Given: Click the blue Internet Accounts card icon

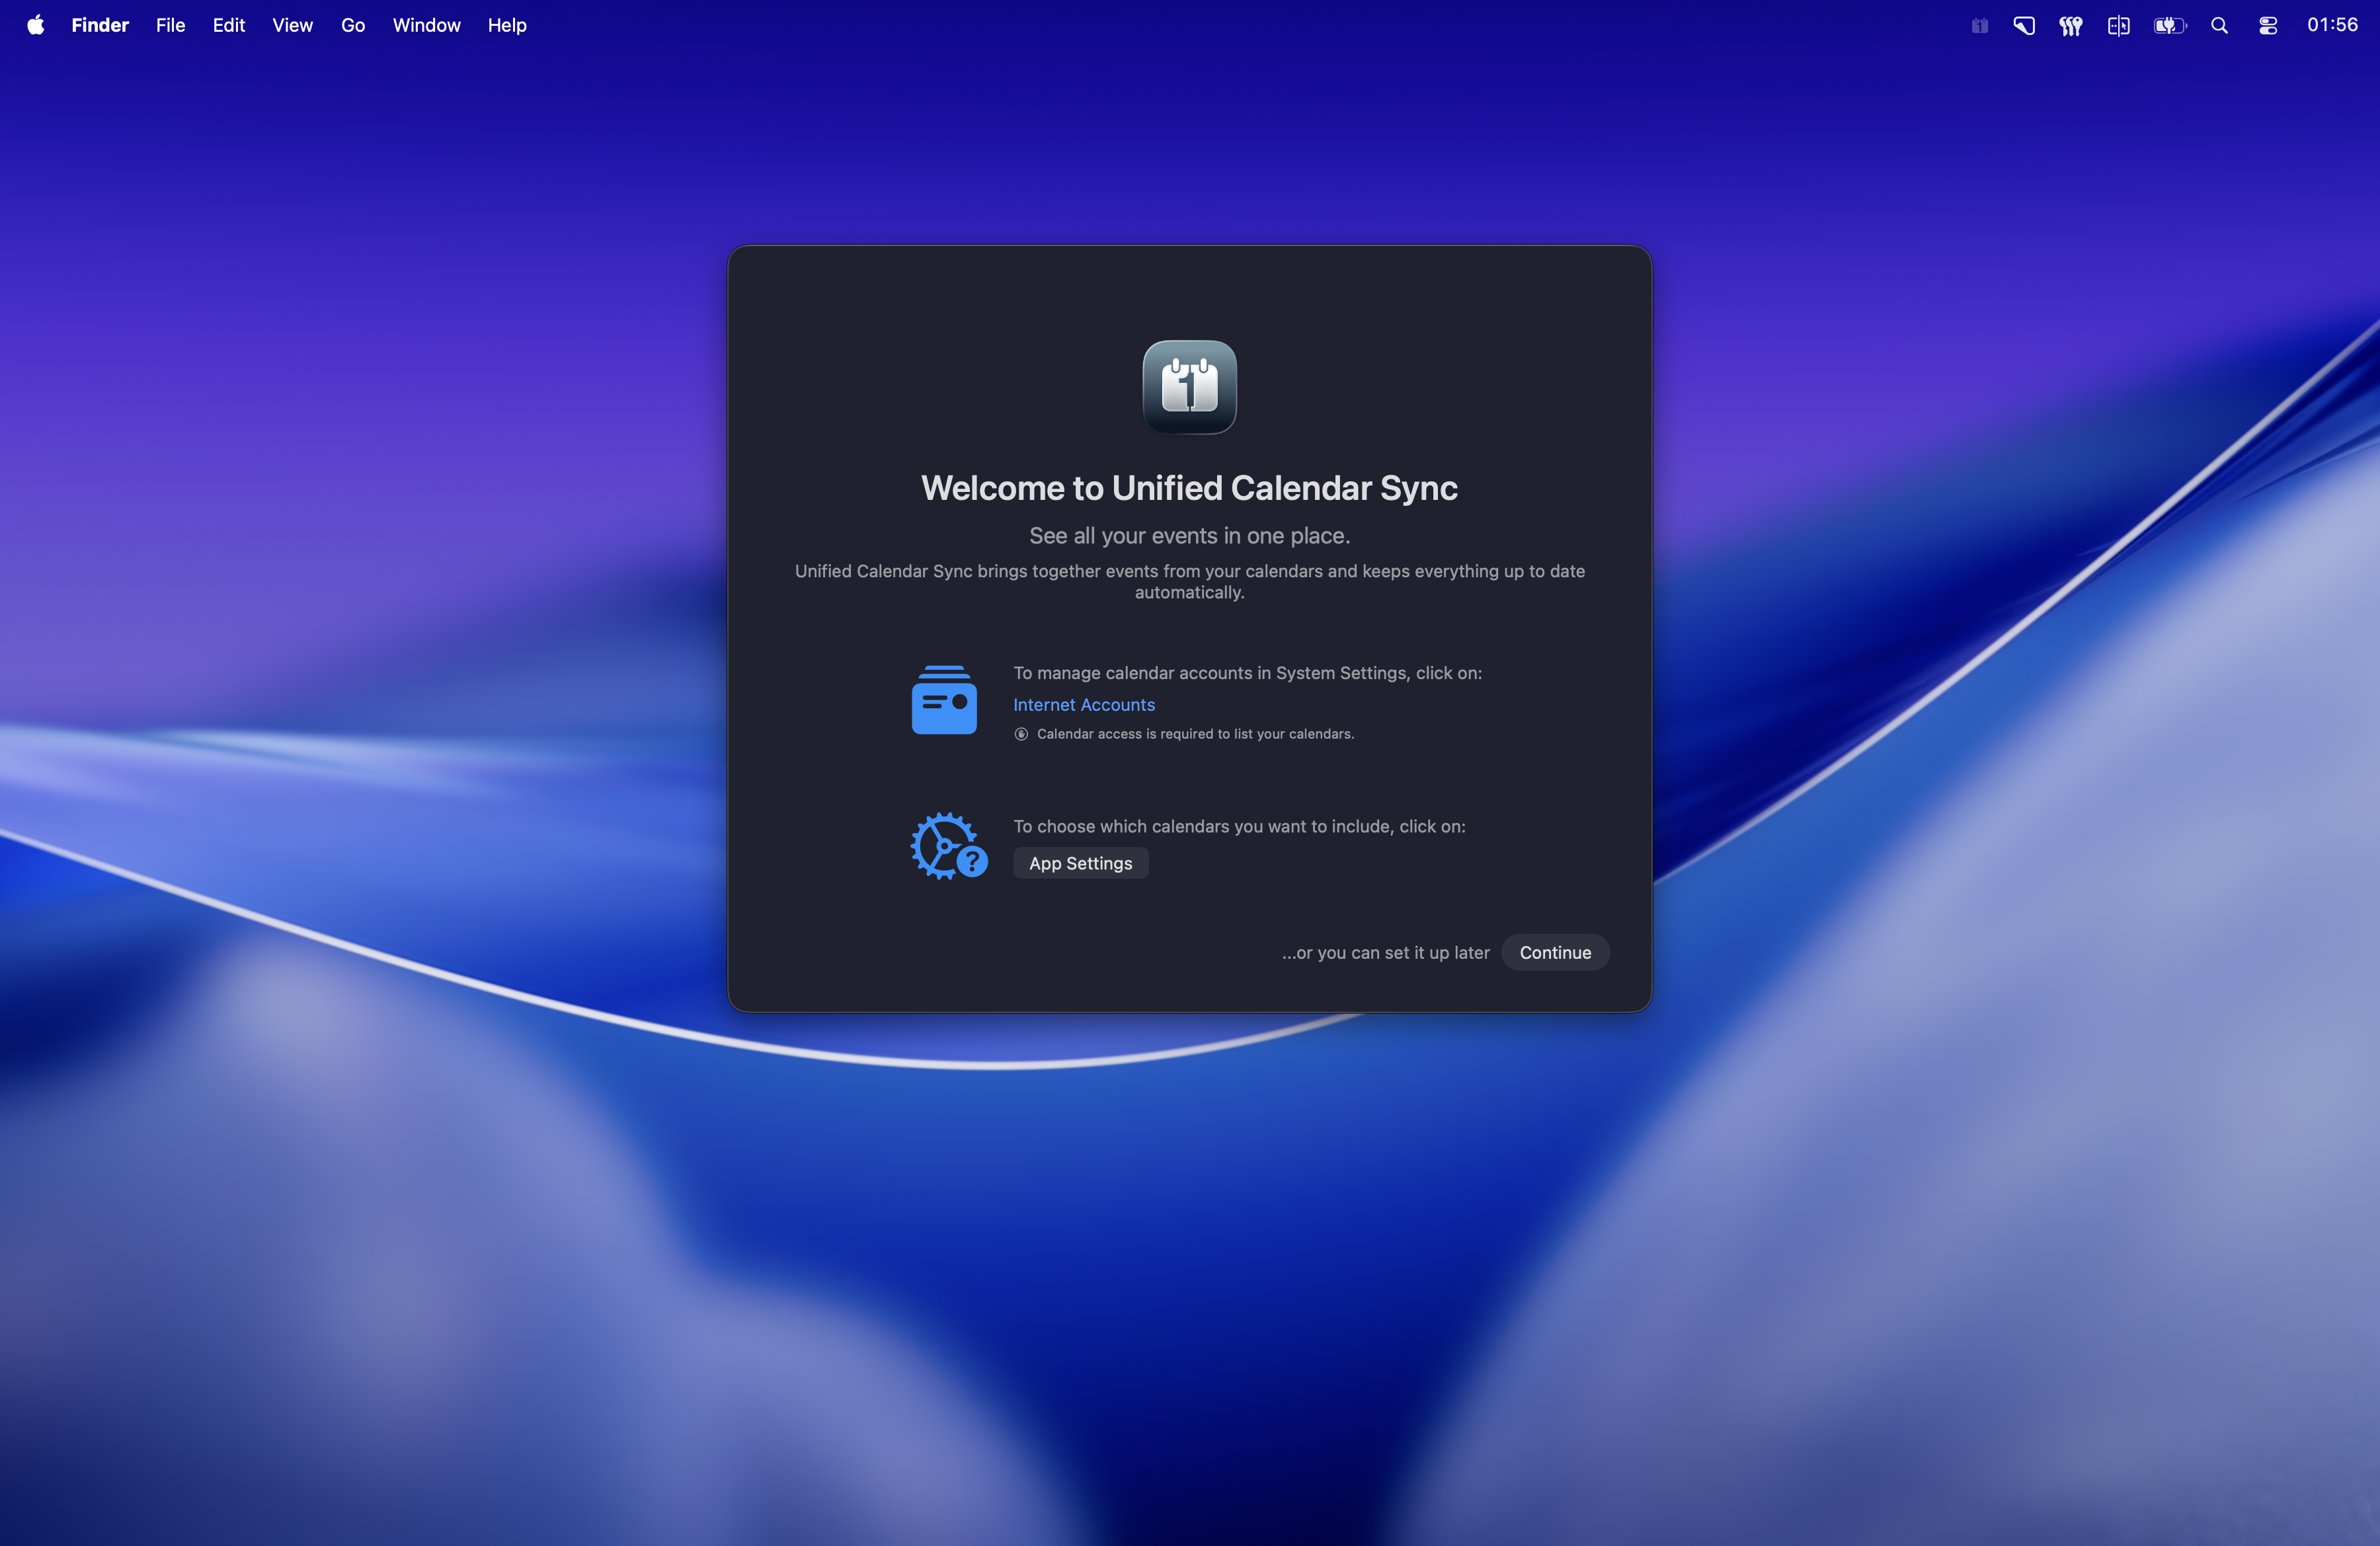Looking at the screenshot, I should 945,700.
